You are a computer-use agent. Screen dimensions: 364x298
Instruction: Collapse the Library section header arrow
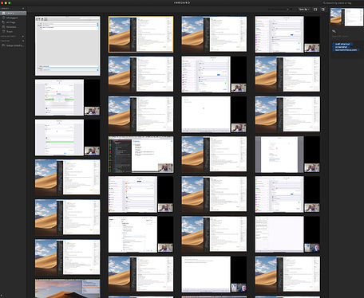(x=23, y=9)
